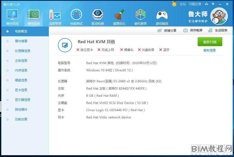Viewport: 234px width, 157px height.
Task: Launch 性能测试 performance benchmark
Action: point(76,17)
